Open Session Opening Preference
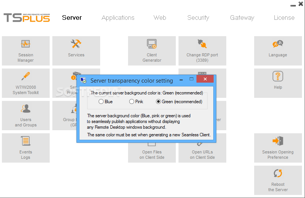305x198 pixels. [278, 148]
